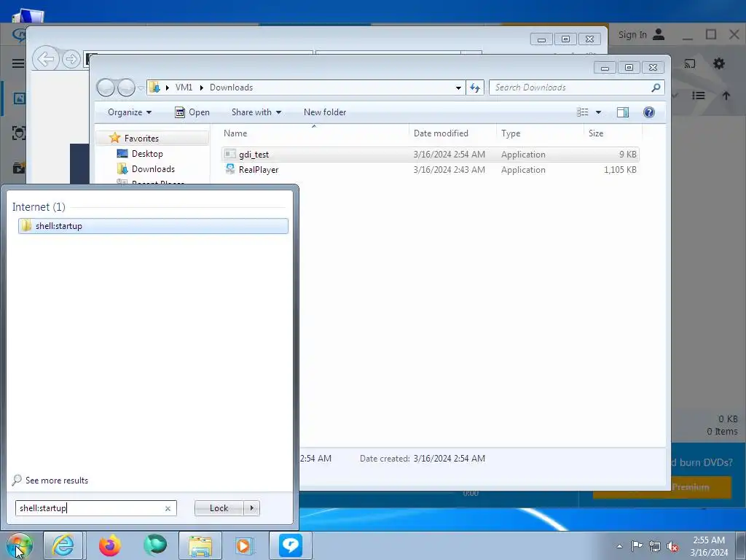Click the Premium button in RealPlayer
The height and width of the screenshot is (560, 746).
pos(702,487)
